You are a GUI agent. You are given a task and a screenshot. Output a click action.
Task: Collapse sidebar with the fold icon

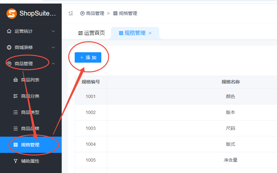(x=71, y=13)
